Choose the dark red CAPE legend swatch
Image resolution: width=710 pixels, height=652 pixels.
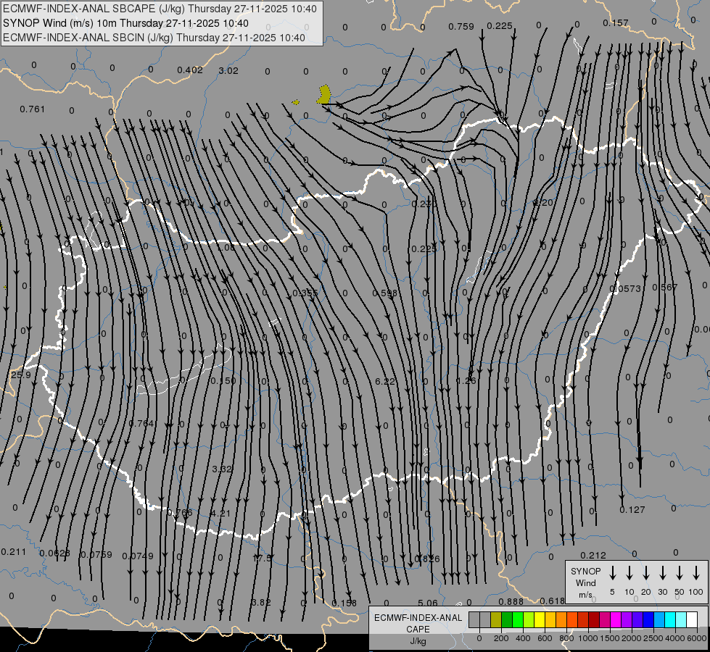click(594, 620)
